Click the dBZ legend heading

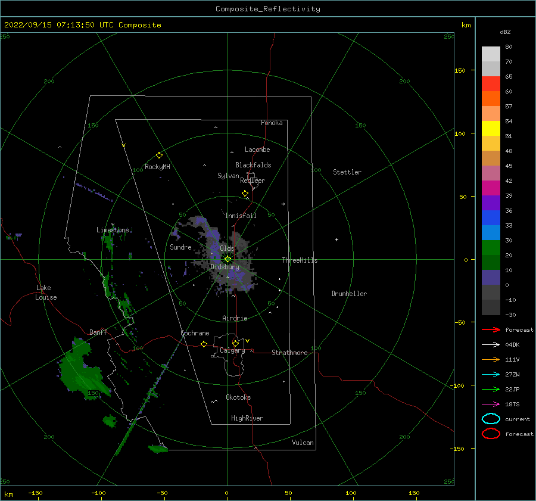[x=505, y=32]
